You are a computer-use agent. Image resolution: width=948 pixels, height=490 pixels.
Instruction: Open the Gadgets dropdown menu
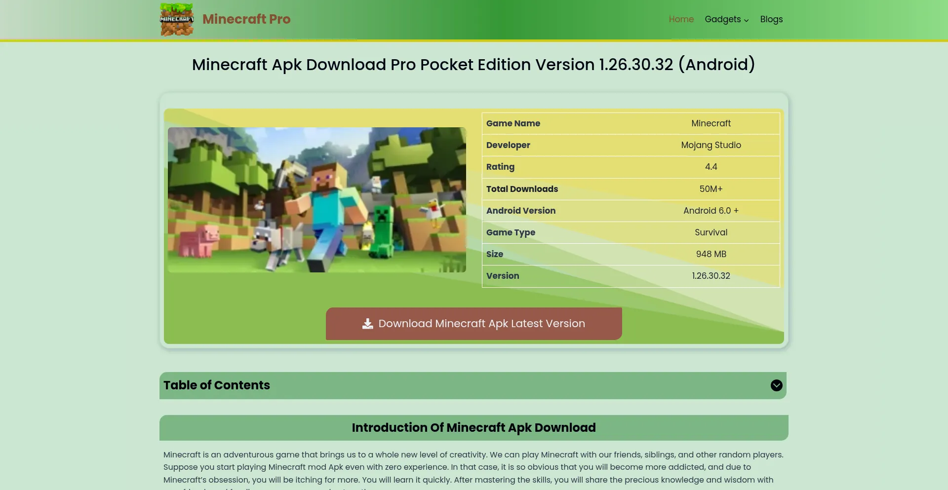click(726, 19)
